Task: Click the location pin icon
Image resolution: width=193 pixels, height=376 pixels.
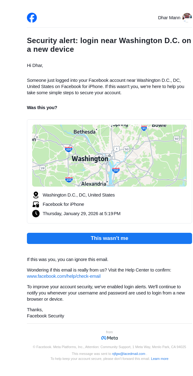Action: pos(36,195)
